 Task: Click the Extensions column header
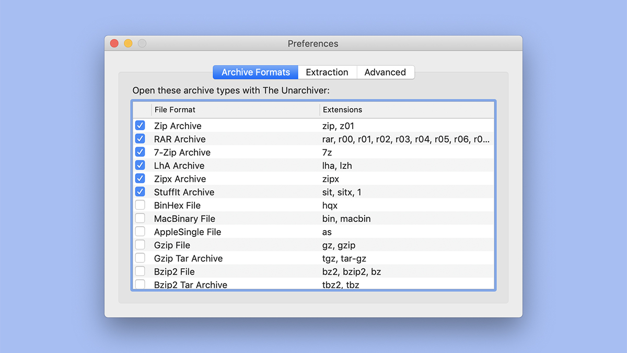tap(407, 110)
